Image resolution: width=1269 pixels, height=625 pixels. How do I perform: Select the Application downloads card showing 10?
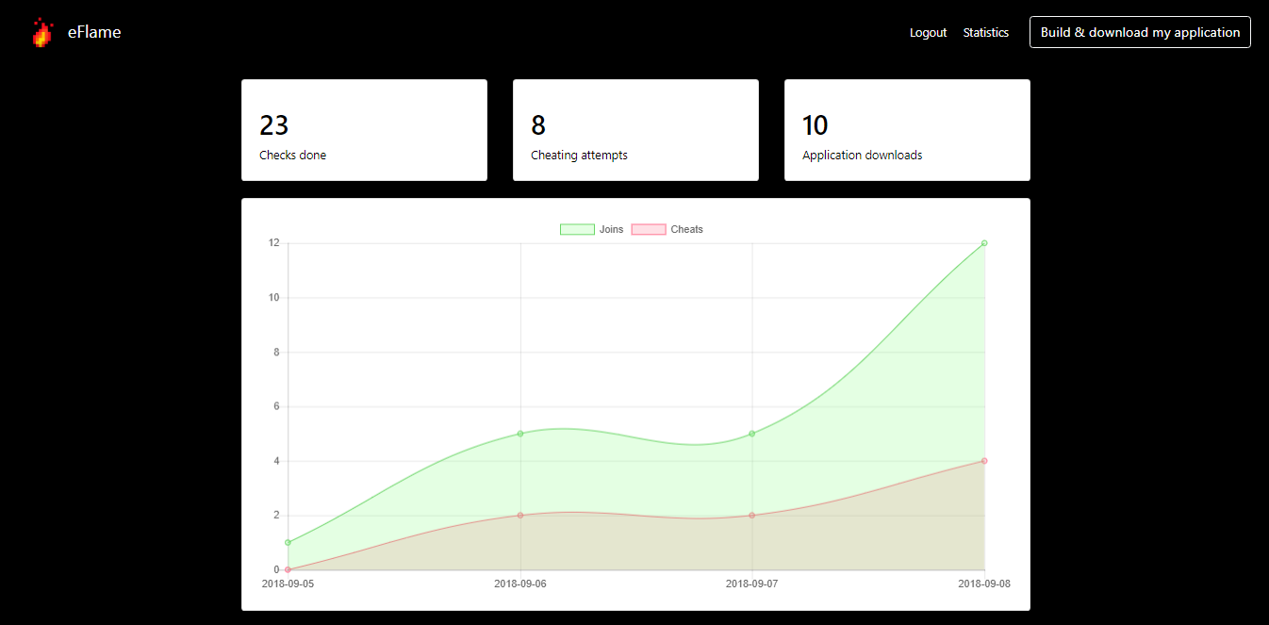click(x=907, y=130)
